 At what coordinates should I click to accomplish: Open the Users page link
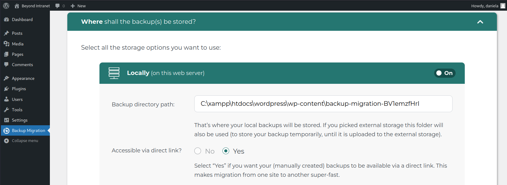pyautogui.click(x=17, y=99)
